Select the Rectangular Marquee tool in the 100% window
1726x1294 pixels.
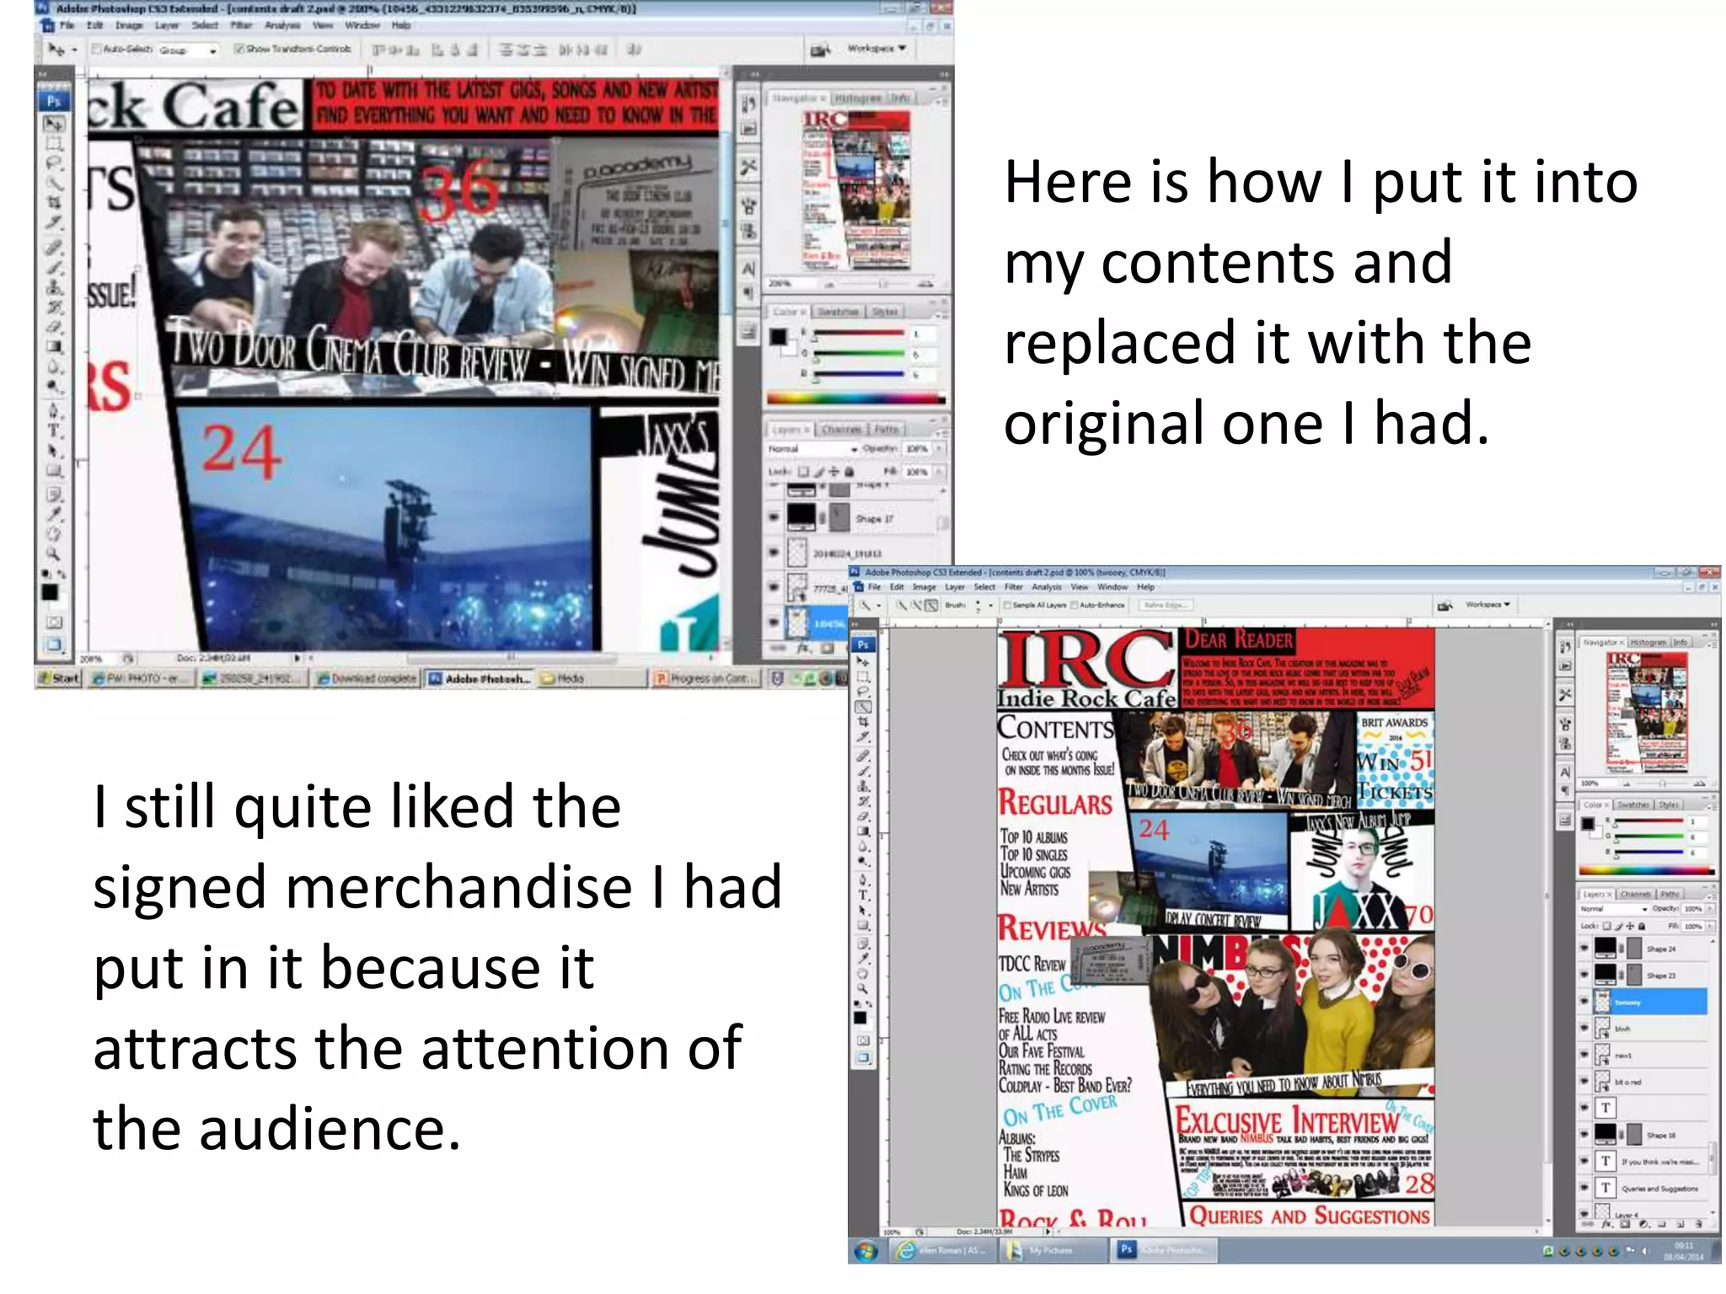point(863,676)
